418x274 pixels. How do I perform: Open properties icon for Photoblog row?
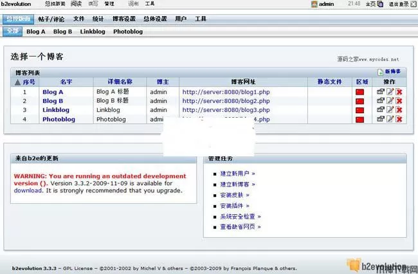click(381, 119)
